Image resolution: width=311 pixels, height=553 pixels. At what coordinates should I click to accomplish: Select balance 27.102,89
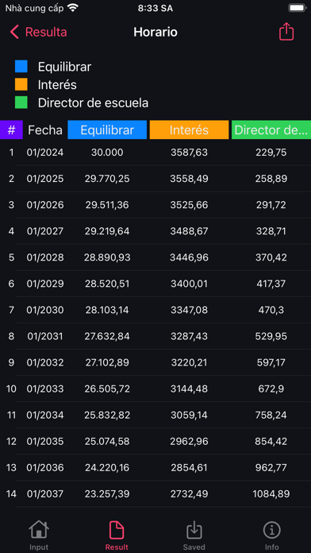(107, 362)
